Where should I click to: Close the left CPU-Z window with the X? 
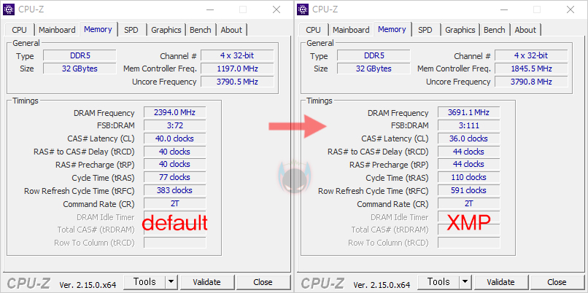click(x=276, y=9)
